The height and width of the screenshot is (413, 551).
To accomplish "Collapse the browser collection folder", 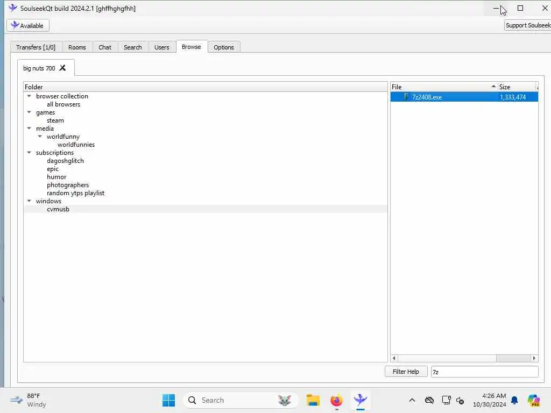I will [x=29, y=96].
